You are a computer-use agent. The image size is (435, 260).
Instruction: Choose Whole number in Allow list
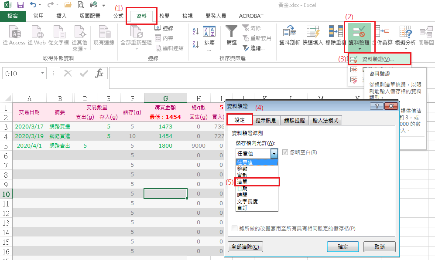[257, 169]
